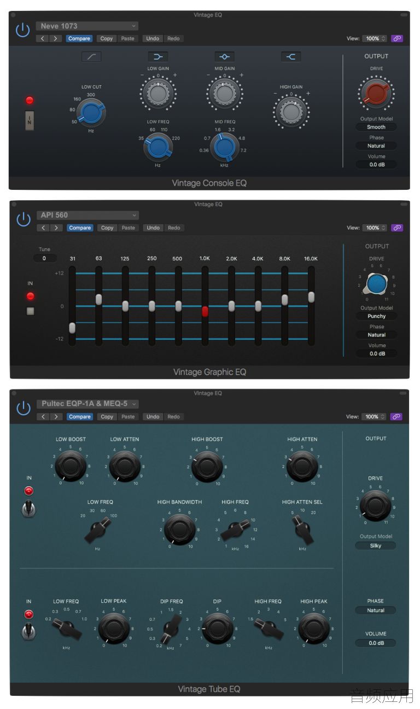Click previous preset arrow in Neve 1073 window
The image size is (420, 709).
[x=43, y=39]
